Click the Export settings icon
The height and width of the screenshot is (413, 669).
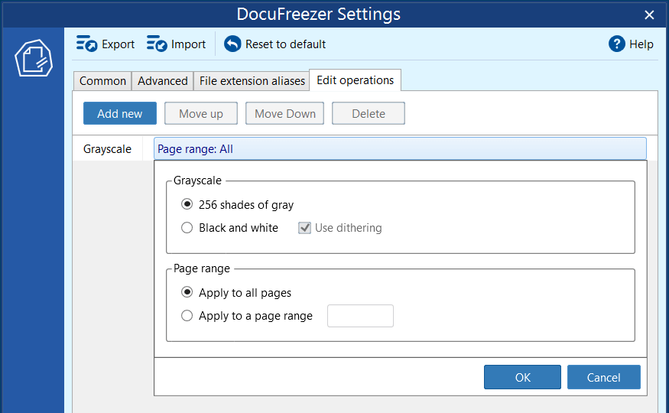(86, 44)
